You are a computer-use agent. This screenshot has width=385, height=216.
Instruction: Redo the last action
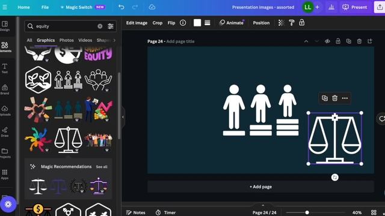[135, 7]
